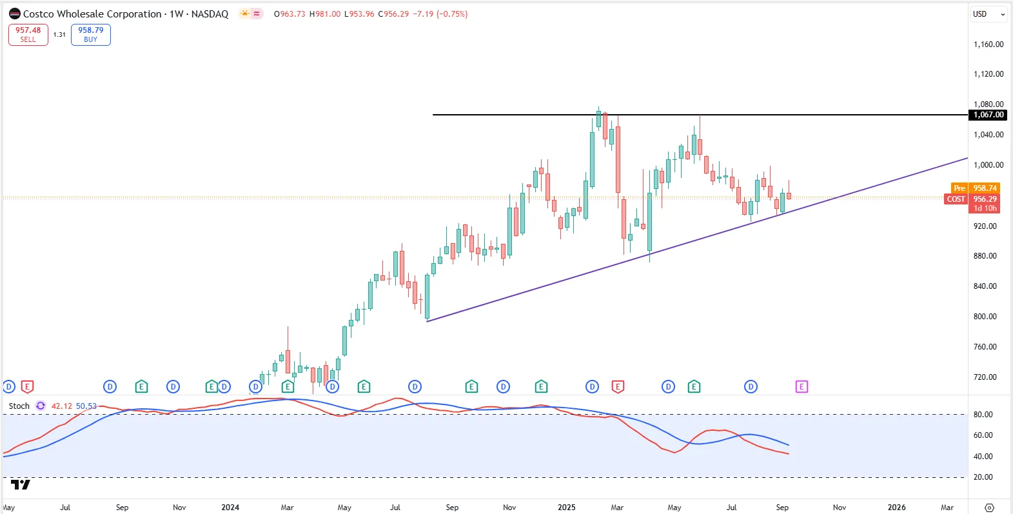Click the 958.79 BUY button
1013x514 pixels.
tap(91, 35)
